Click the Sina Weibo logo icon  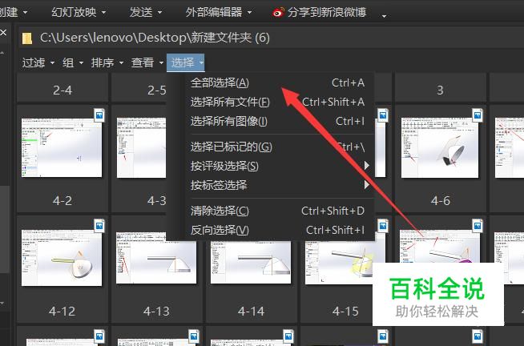[x=278, y=12]
